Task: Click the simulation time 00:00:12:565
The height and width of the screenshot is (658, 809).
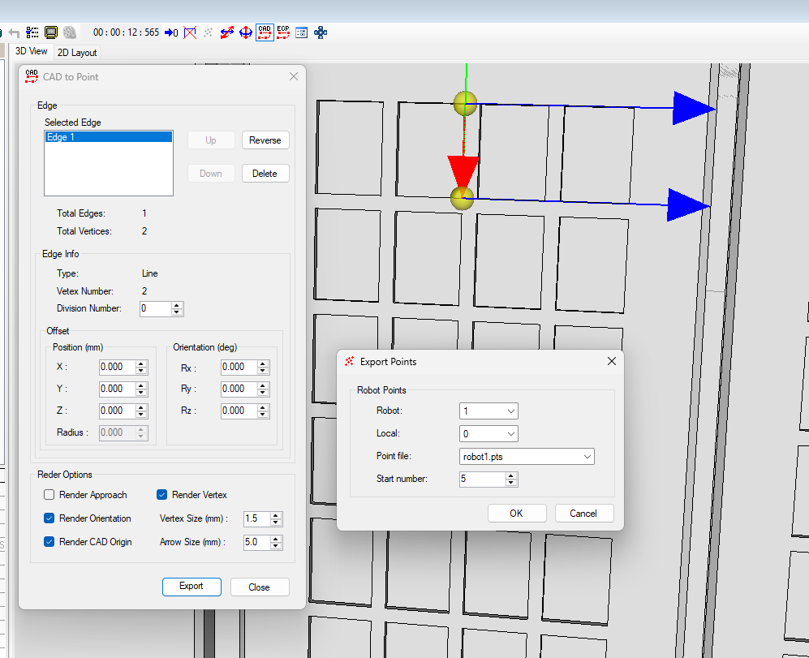Action: 126,32
